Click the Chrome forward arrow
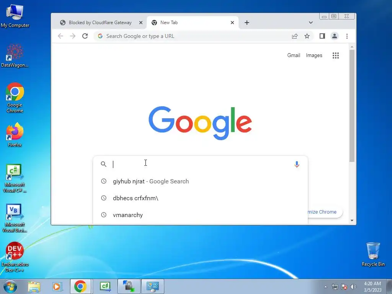The height and width of the screenshot is (294, 392). click(73, 36)
